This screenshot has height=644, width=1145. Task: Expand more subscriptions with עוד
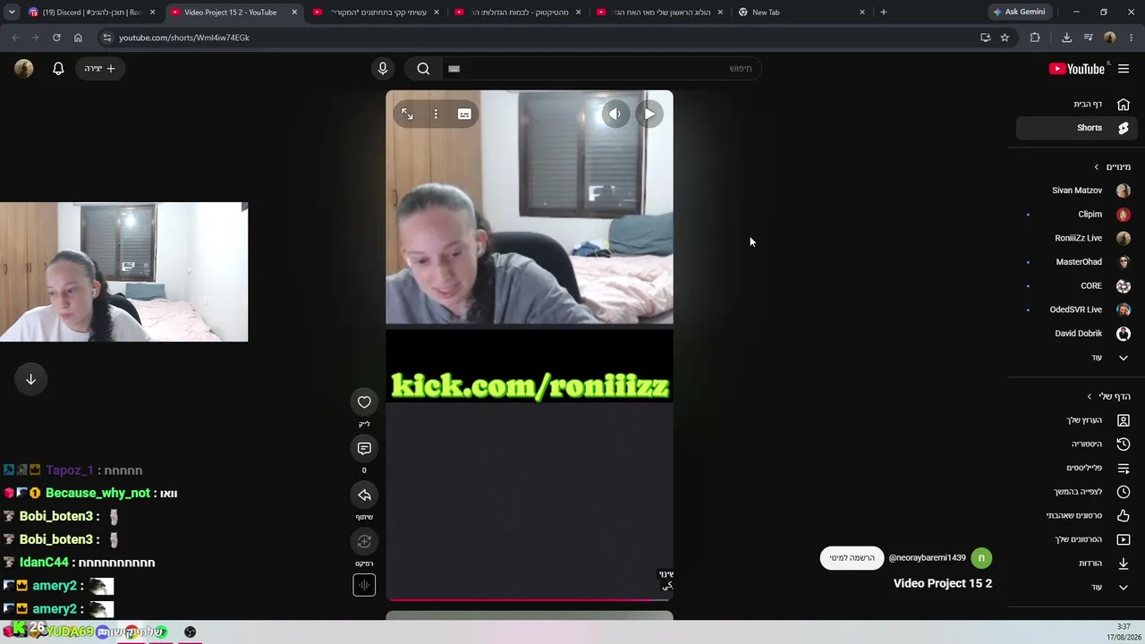pyautogui.click(x=1076, y=358)
